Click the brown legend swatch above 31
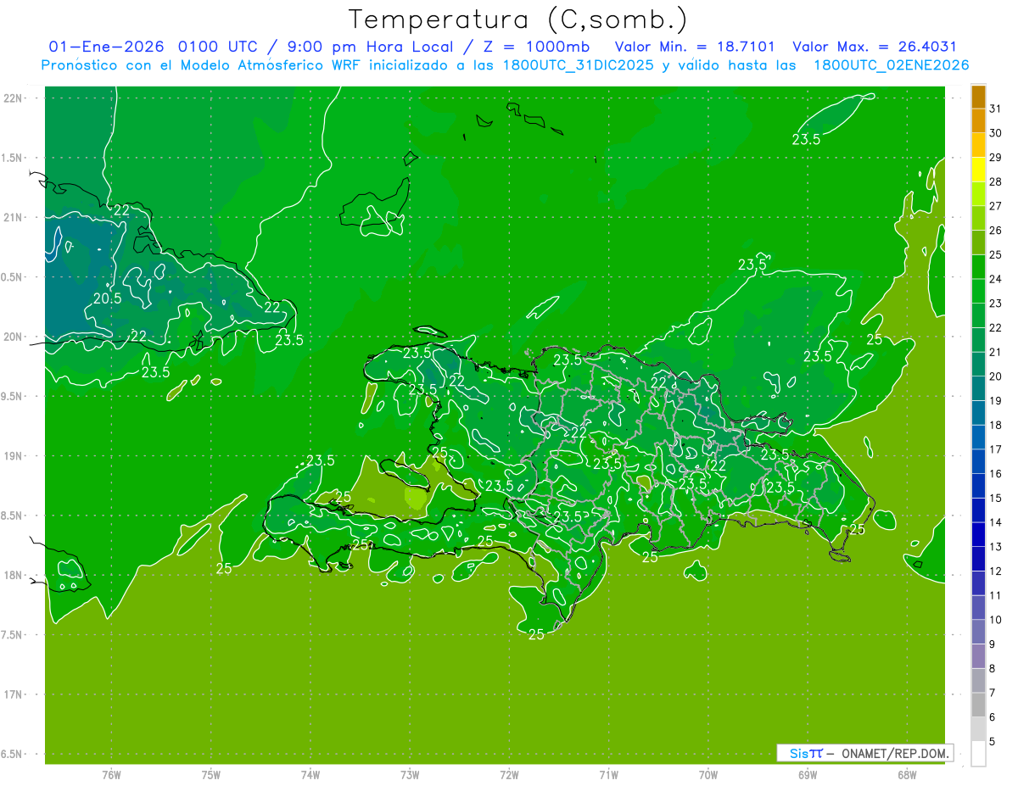This screenshot has height=786, width=1018. tap(978, 97)
